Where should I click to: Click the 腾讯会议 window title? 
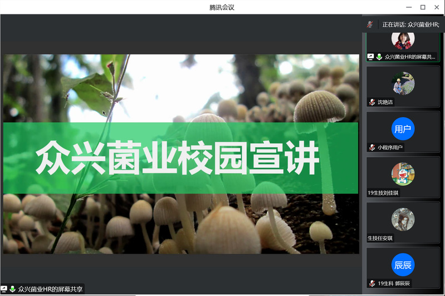[x=222, y=7]
